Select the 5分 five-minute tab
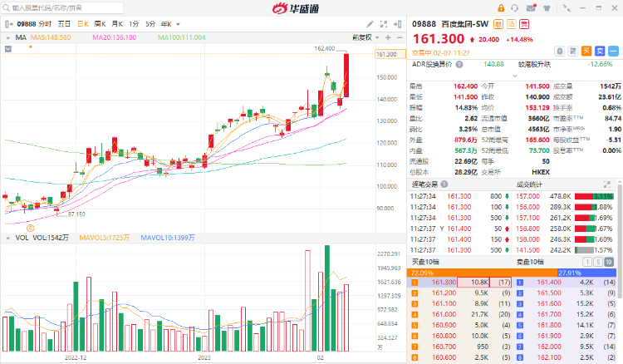623x364 pixels. [x=150, y=24]
